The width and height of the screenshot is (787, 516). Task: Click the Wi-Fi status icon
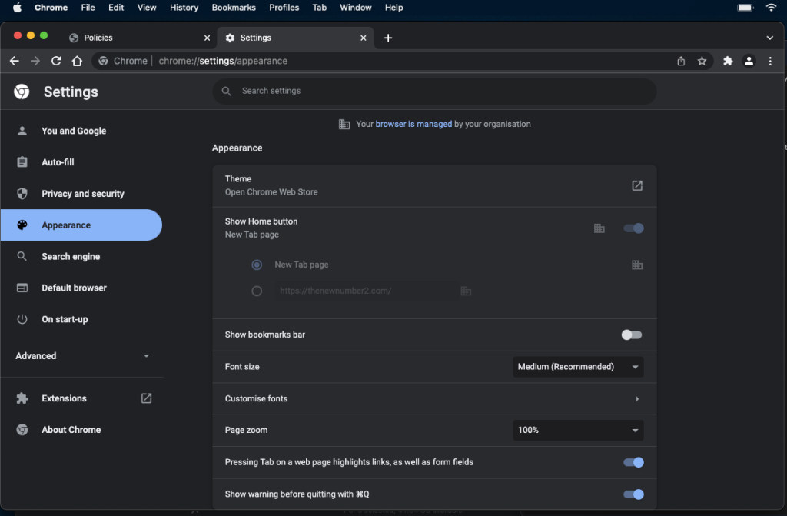tap(772, 8)
